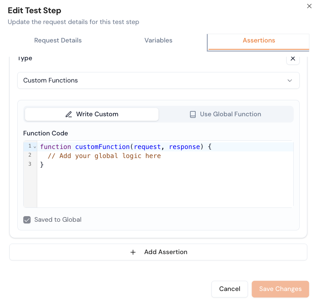The width and height of the screenshot is (317, 307).
Task: Close the Edit Test Step dialog
Action: point(309,6)
